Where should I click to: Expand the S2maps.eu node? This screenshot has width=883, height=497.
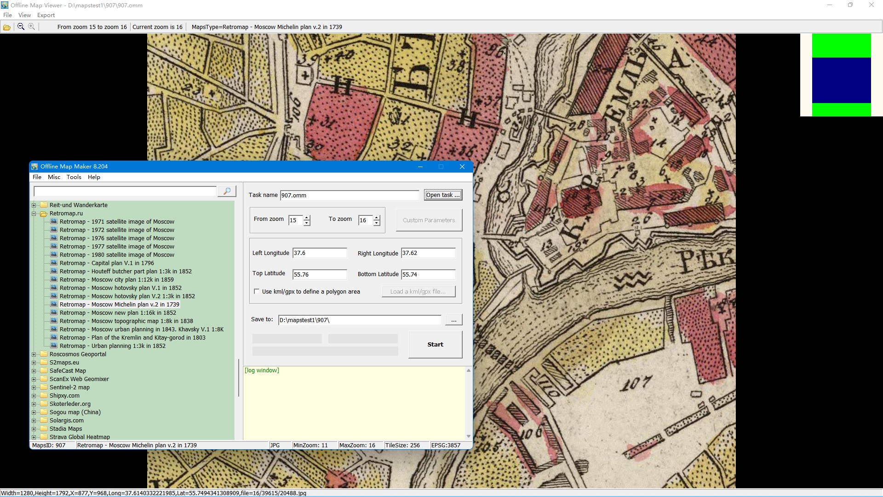click(34, 363)
